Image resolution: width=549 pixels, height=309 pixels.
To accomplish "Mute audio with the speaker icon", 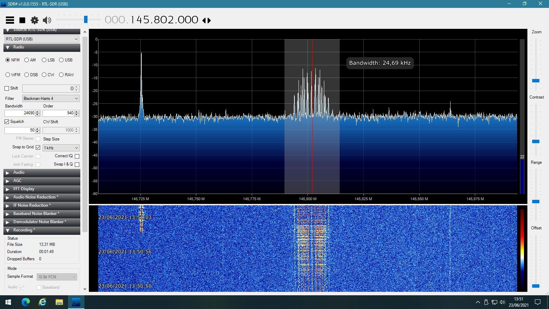I will click(x=47, y=20).
